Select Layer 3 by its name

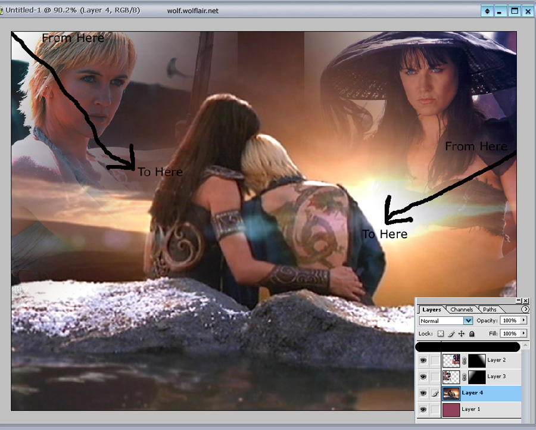coord(496,376)
